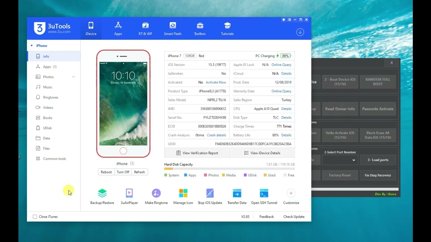Click Apple ID Lock Online Query
Viewport: 431px width, 242px height.
tap(281, 65)
